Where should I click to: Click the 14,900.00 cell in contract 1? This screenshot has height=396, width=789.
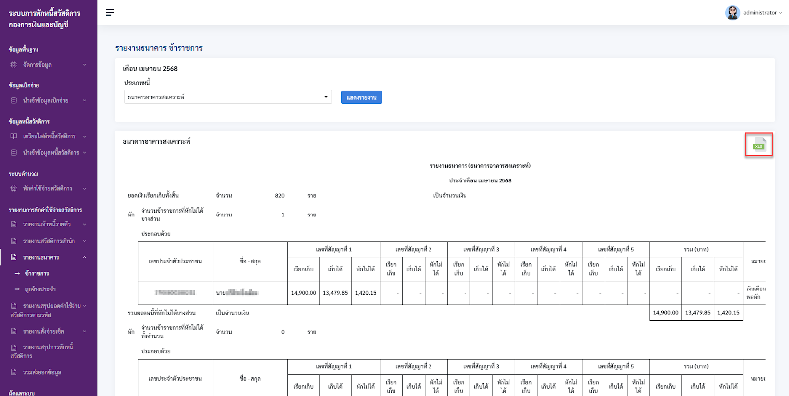(x=304, y=293)
